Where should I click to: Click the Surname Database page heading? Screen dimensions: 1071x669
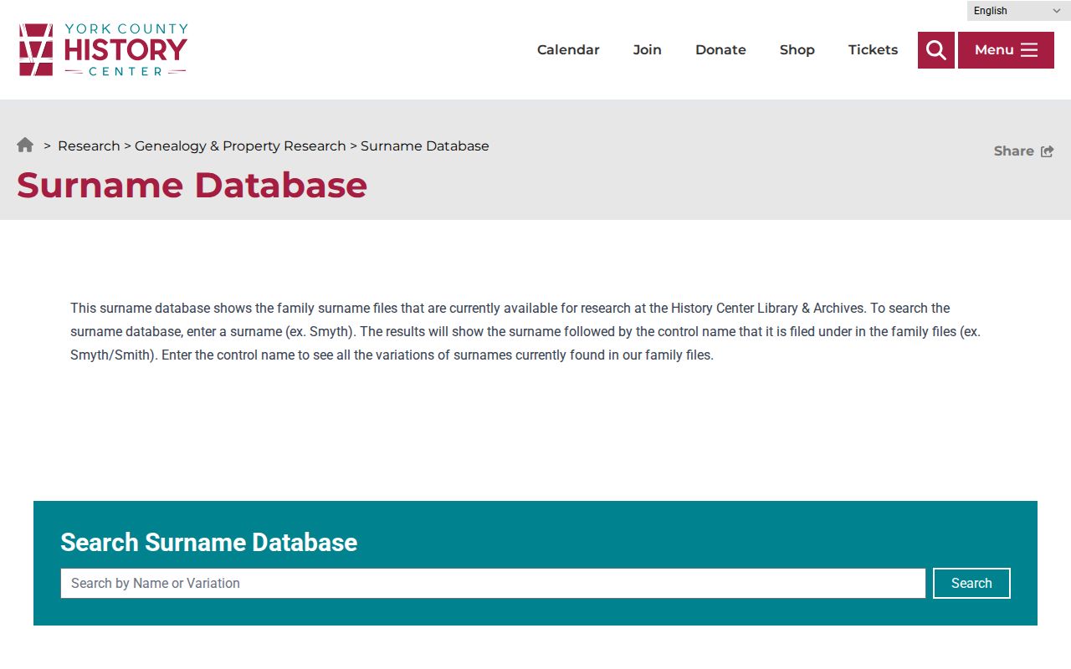(x=192, y=185)
